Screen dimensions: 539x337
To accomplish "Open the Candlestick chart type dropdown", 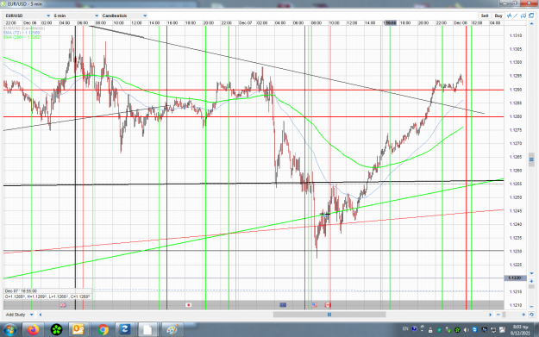I will click(x=124, y=16).
